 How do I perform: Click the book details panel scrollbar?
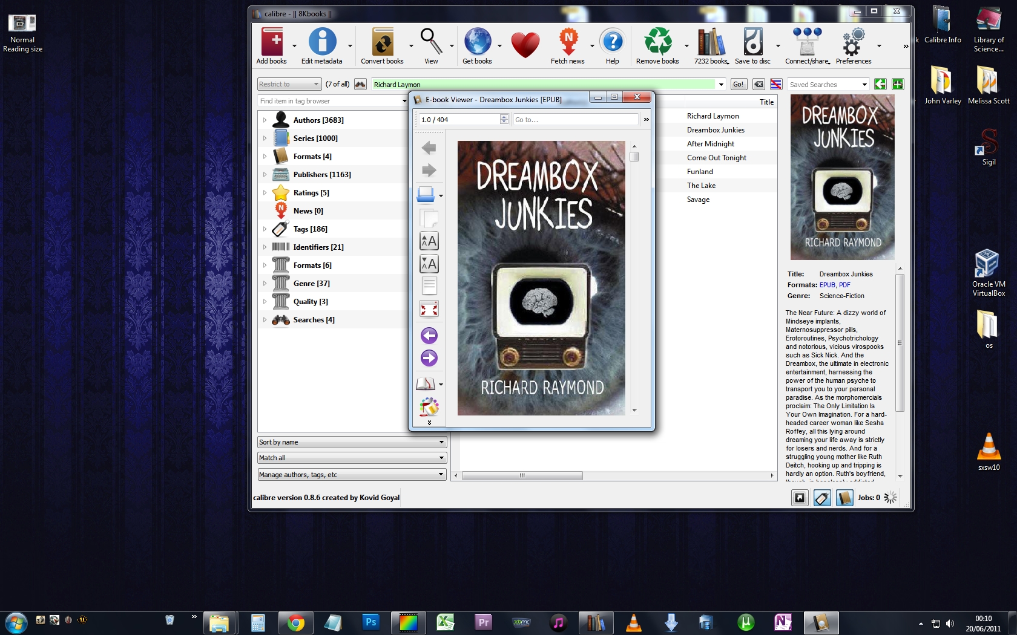pyautogui.click(x=900, y=343)
